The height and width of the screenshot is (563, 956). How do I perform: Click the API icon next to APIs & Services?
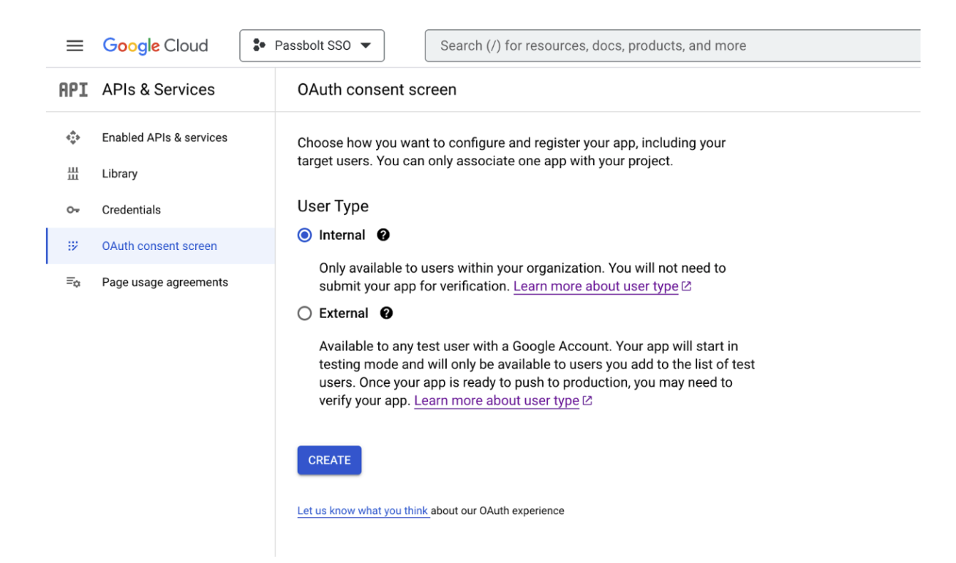73,90
